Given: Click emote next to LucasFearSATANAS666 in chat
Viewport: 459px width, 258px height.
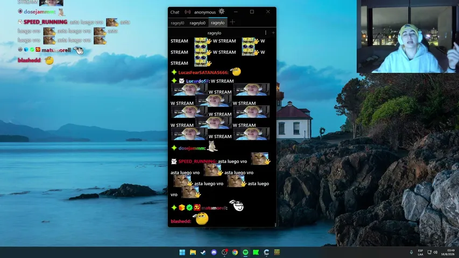Looking at the screenshot, I should [235, 71].
